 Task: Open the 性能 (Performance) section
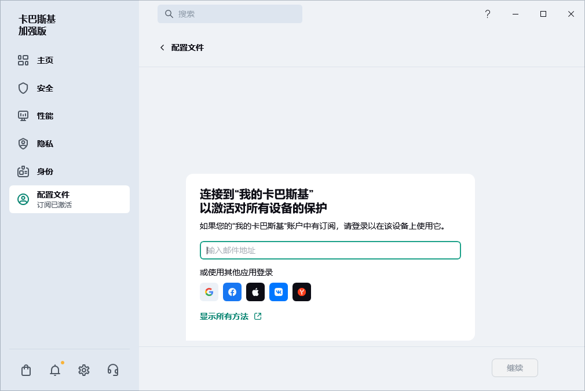click(46, 116)
